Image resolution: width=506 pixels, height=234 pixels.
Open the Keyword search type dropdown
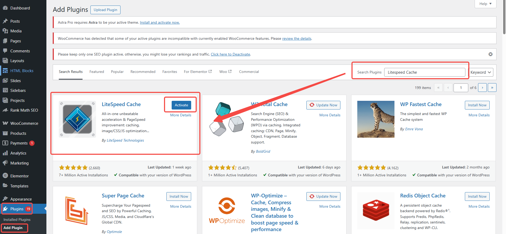click(x=481, y=72)
